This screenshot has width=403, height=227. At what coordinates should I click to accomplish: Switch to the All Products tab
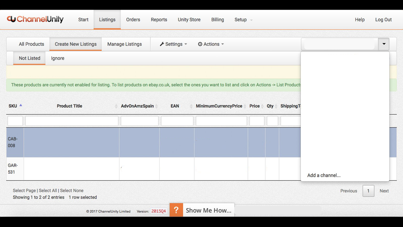pyautogui.click(x=31, y=44)
